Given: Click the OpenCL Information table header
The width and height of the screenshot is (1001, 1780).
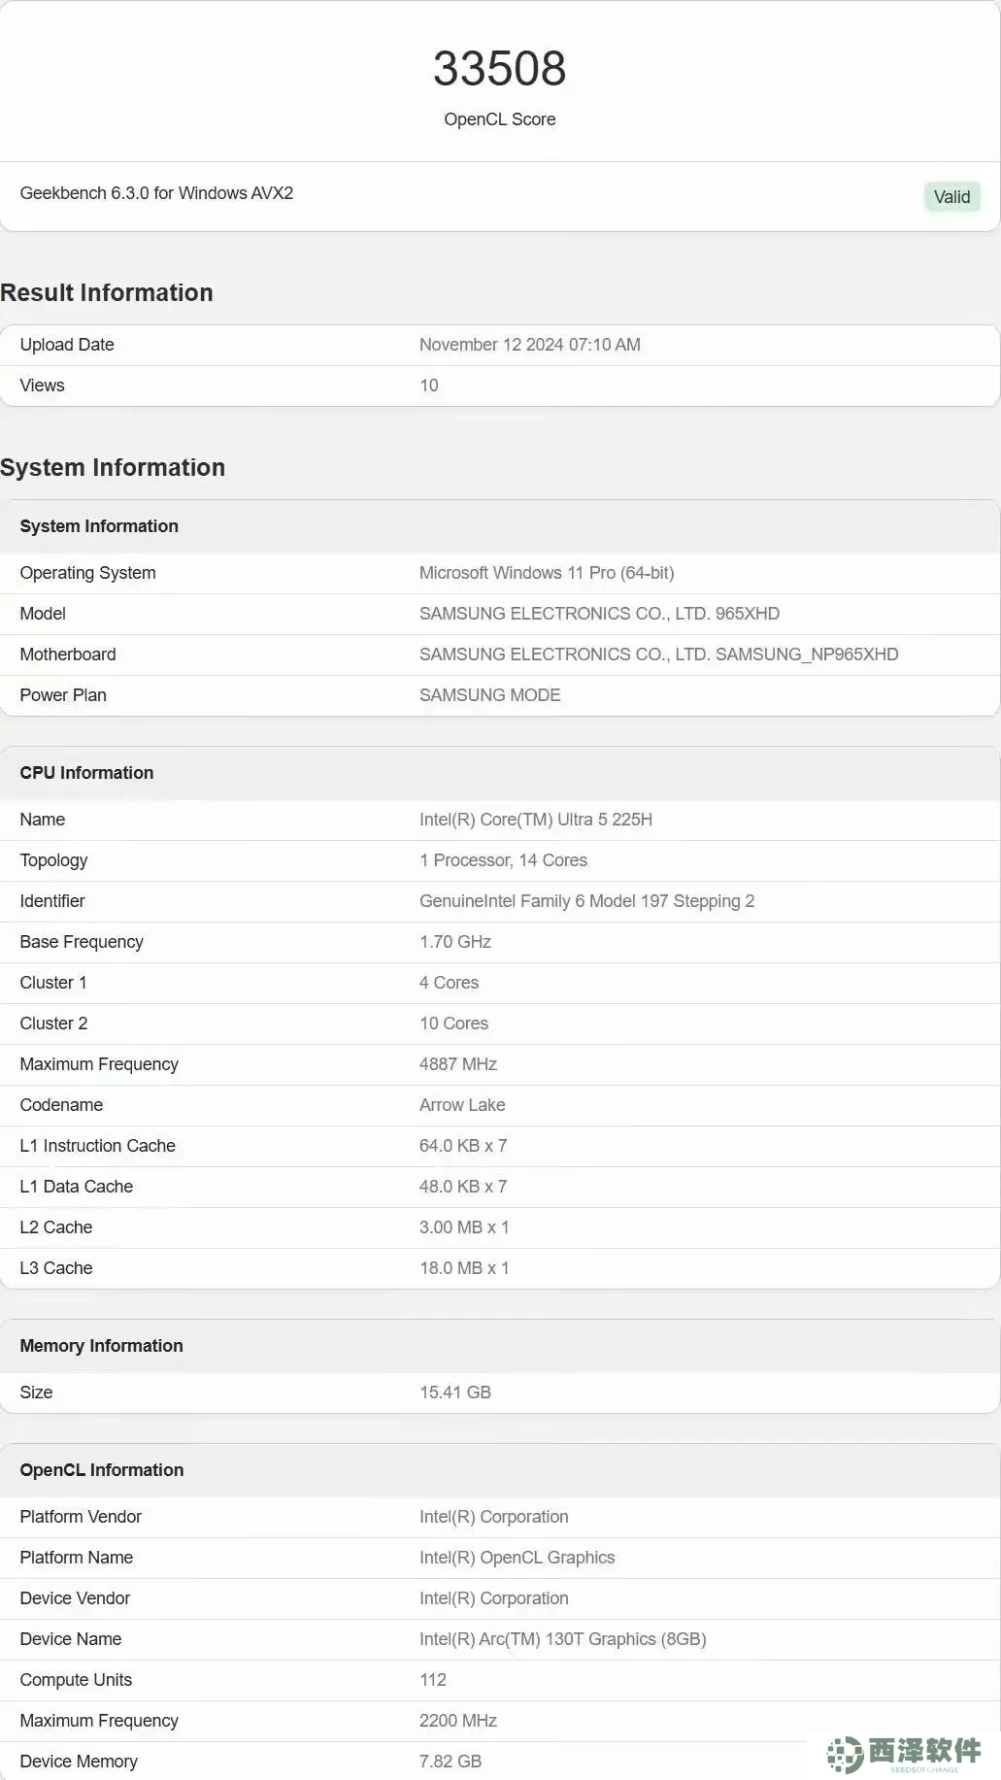Looking at the screenshot, I should (101, 1470).
